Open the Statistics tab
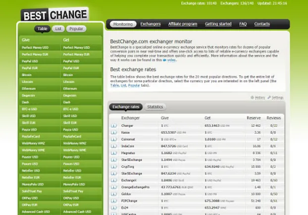308x215 pixels. pos(155,107)
